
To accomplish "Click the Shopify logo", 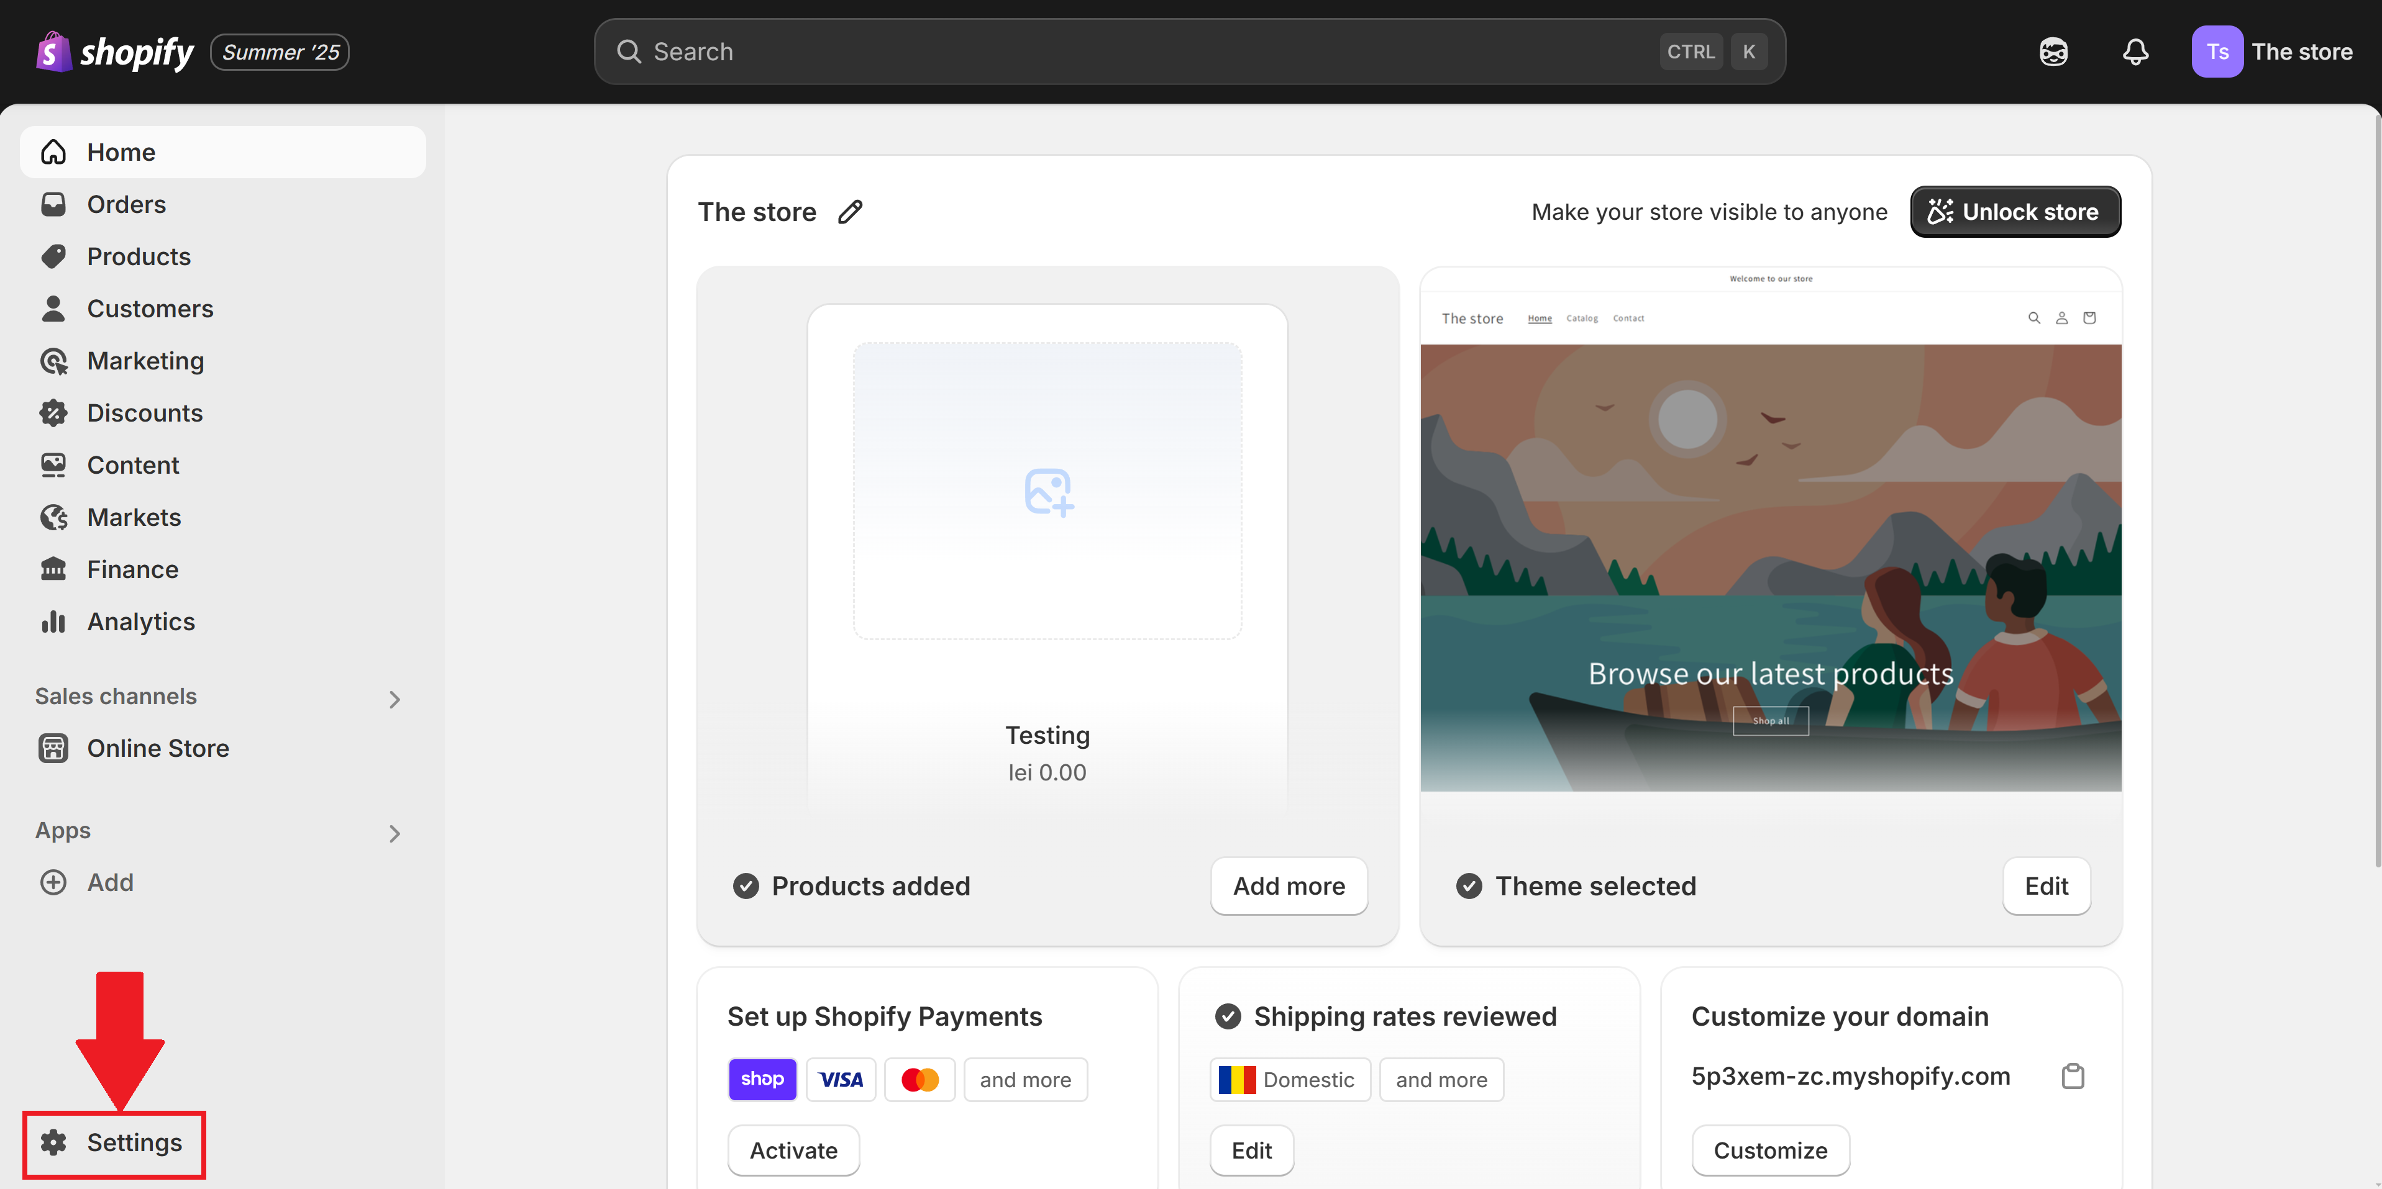I will click(x=113, y=52).
